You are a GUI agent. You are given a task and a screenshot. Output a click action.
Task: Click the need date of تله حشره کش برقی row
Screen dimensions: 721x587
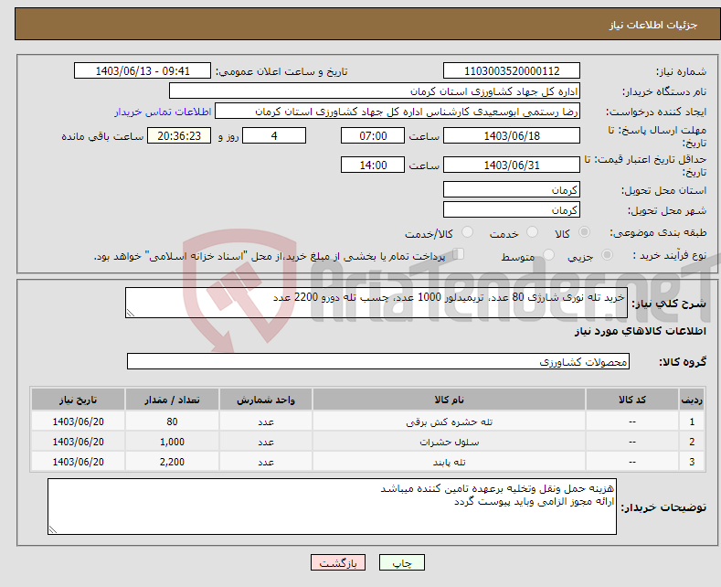[x=79, y=422]
